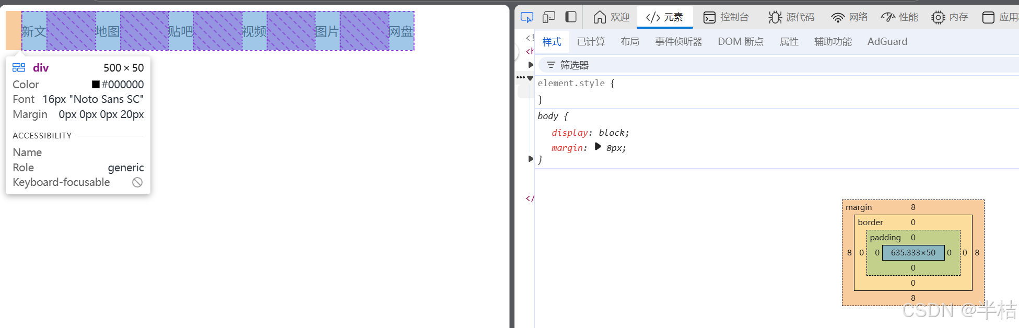Viewport: 1019px width, 328px height.
Task: Toggle device emulation icon
Action: (x=548, y=17)
